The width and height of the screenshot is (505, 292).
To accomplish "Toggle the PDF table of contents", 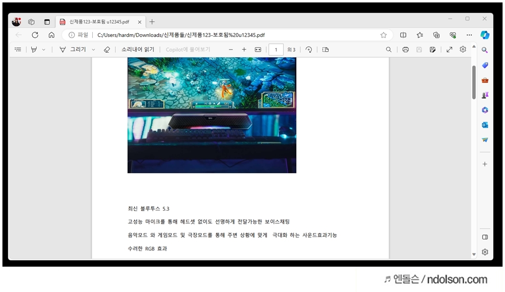I will point(18,50).
